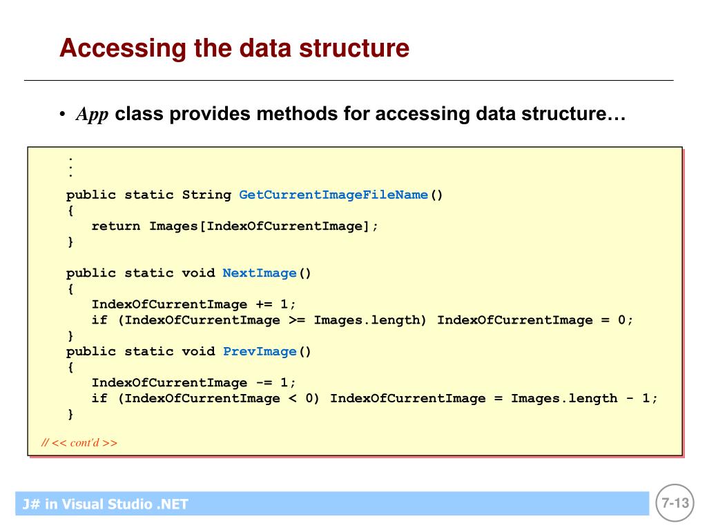Click the horizontal rule under the title

click(x=349, y=81)
